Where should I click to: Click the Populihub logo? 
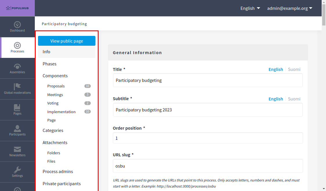(17, 8)
